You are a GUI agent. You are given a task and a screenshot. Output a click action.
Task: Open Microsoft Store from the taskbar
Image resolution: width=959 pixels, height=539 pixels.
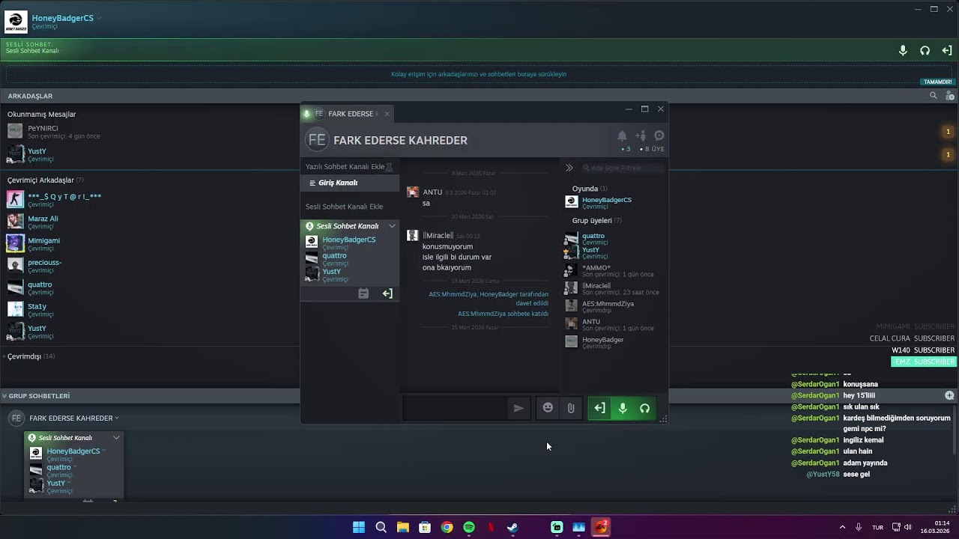425,527
